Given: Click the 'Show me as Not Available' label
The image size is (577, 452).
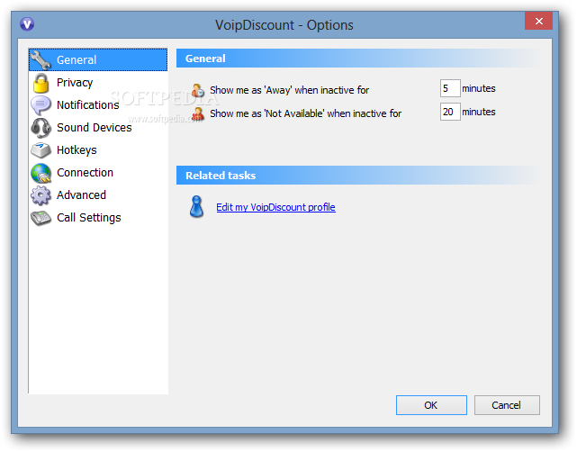Looking at the screenshot, I should (305, 113).
